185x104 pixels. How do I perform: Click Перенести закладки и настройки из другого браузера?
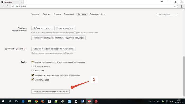[58, 38]
